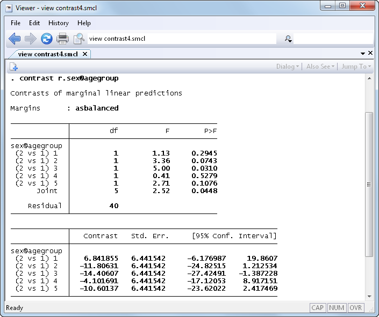
Task: Open the File menu
Action: (x=16, y=23)
